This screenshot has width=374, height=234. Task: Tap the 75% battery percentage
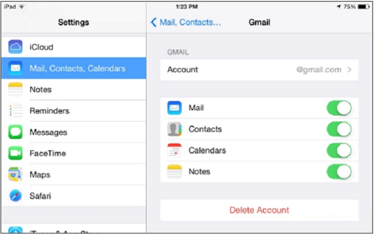pyautogui.click(x=349, y=6)
